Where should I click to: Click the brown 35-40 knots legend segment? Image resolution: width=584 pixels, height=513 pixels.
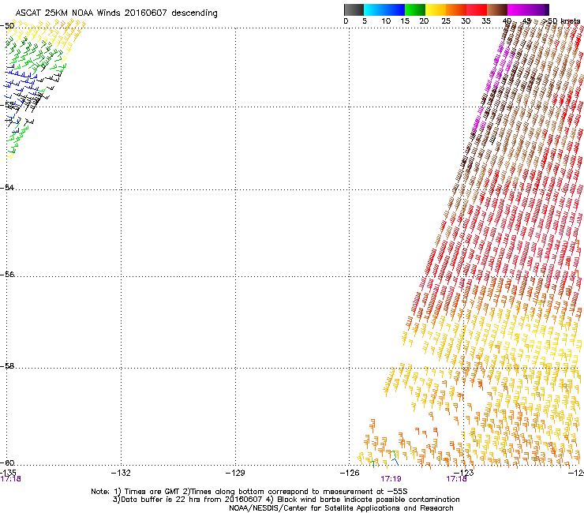(x=497, y=9)
